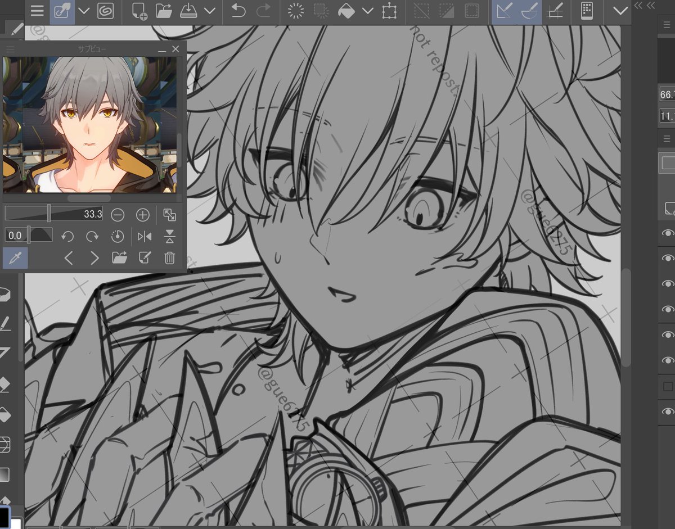Click the Sub View zoom slider showing 33.3
Viewport: 675px width, 529px height.
(53, 214)
